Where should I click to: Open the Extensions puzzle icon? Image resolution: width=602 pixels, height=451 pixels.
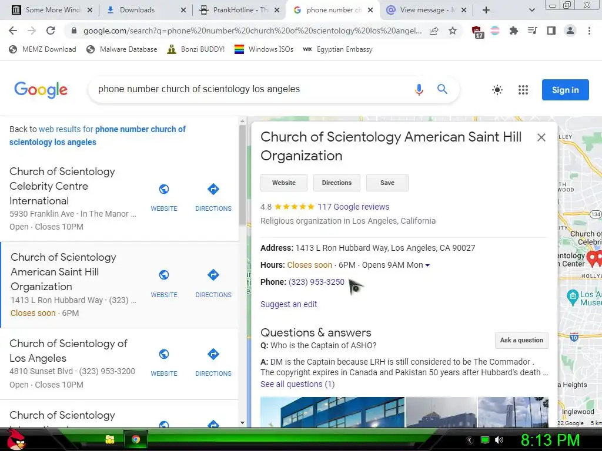(513, 31)
